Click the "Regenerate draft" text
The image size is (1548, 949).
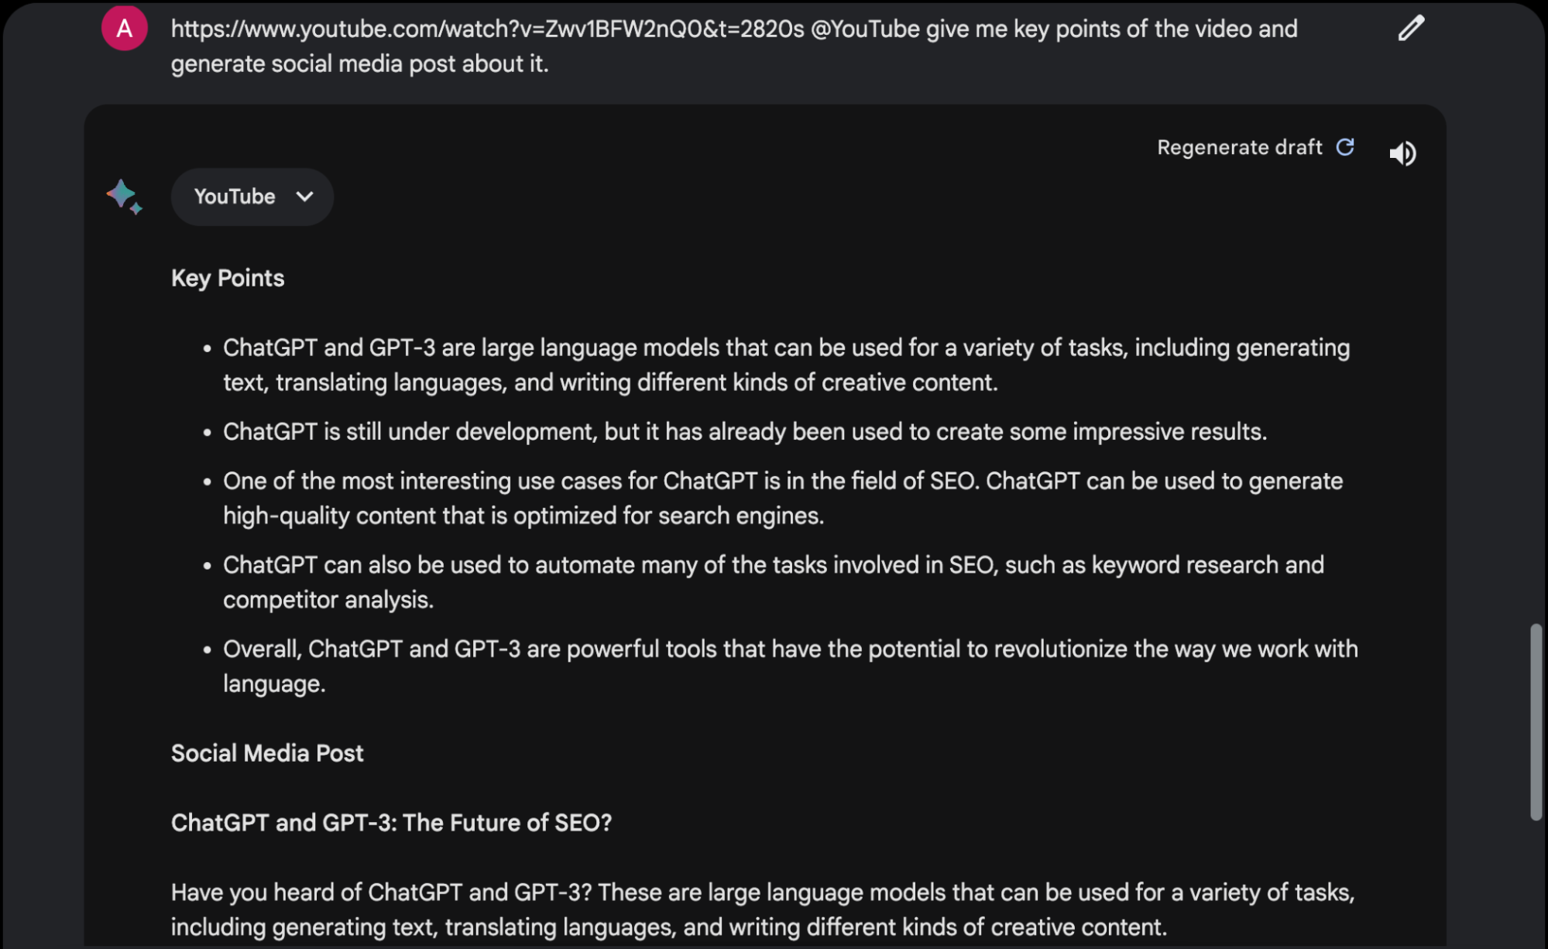(x=1239, y=147)
